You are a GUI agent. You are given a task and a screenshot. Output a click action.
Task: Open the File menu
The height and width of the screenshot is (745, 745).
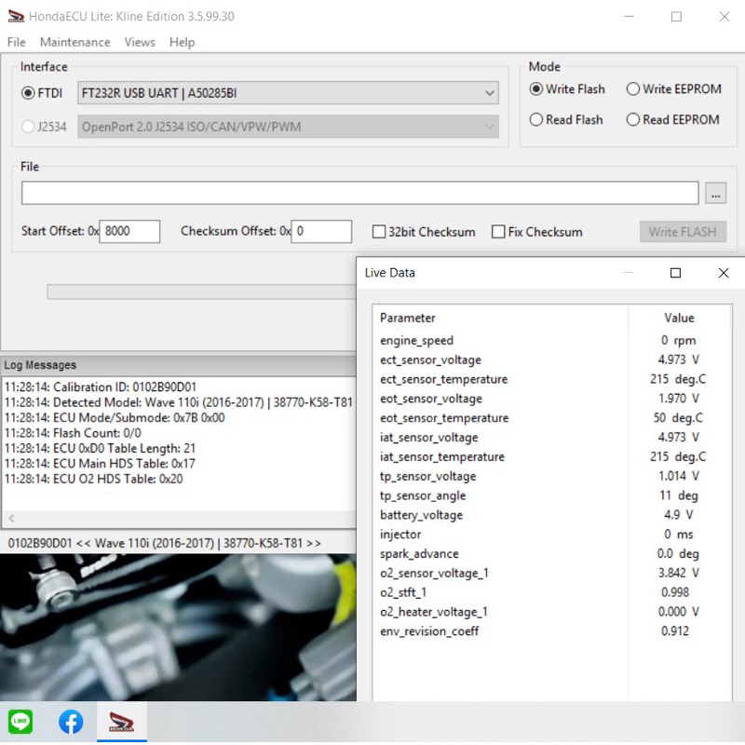tap(16, 42)
